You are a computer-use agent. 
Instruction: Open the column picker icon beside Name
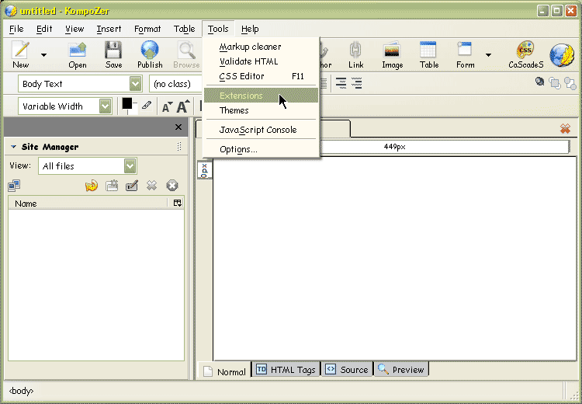pos(178,203)
